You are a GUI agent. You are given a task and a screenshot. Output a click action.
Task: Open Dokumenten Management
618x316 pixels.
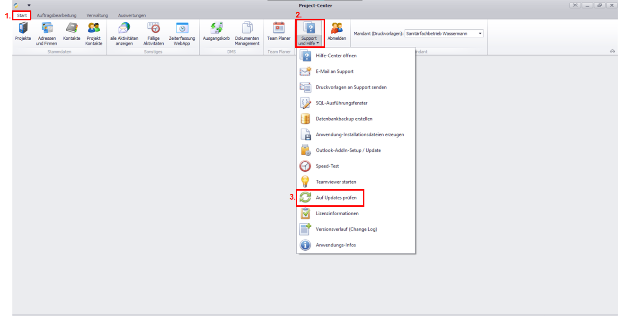click(247, 33)
